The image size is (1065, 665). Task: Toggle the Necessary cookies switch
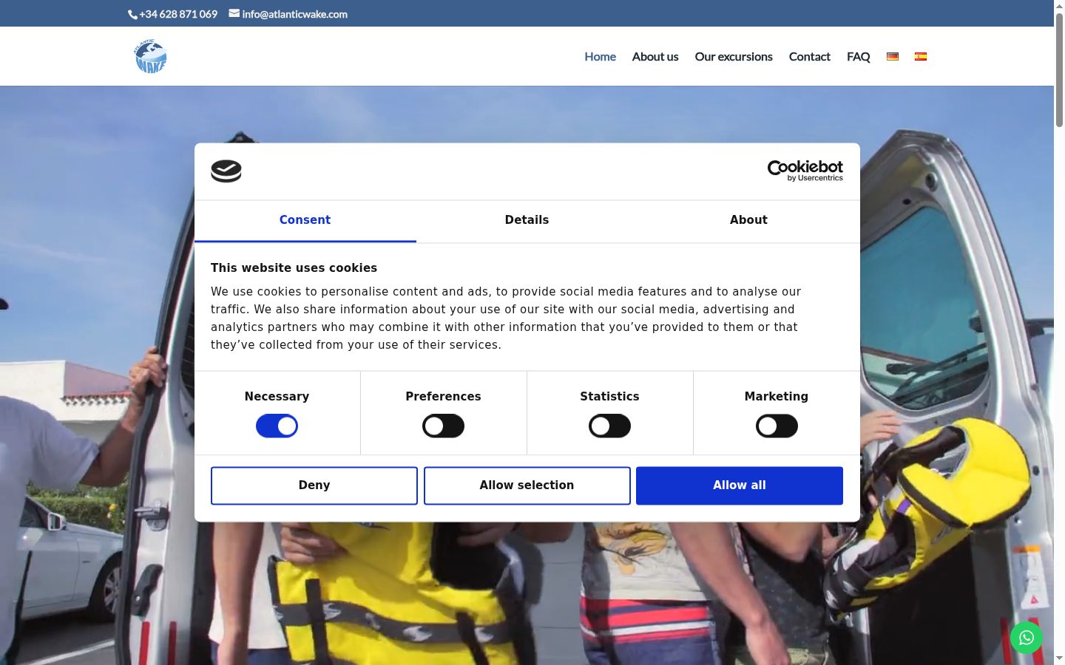pyautogui.click(x=277, y=426)
